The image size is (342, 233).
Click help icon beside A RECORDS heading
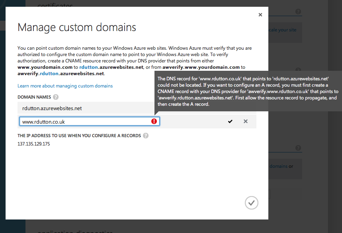pyautogui.click(x=146, y=136)
